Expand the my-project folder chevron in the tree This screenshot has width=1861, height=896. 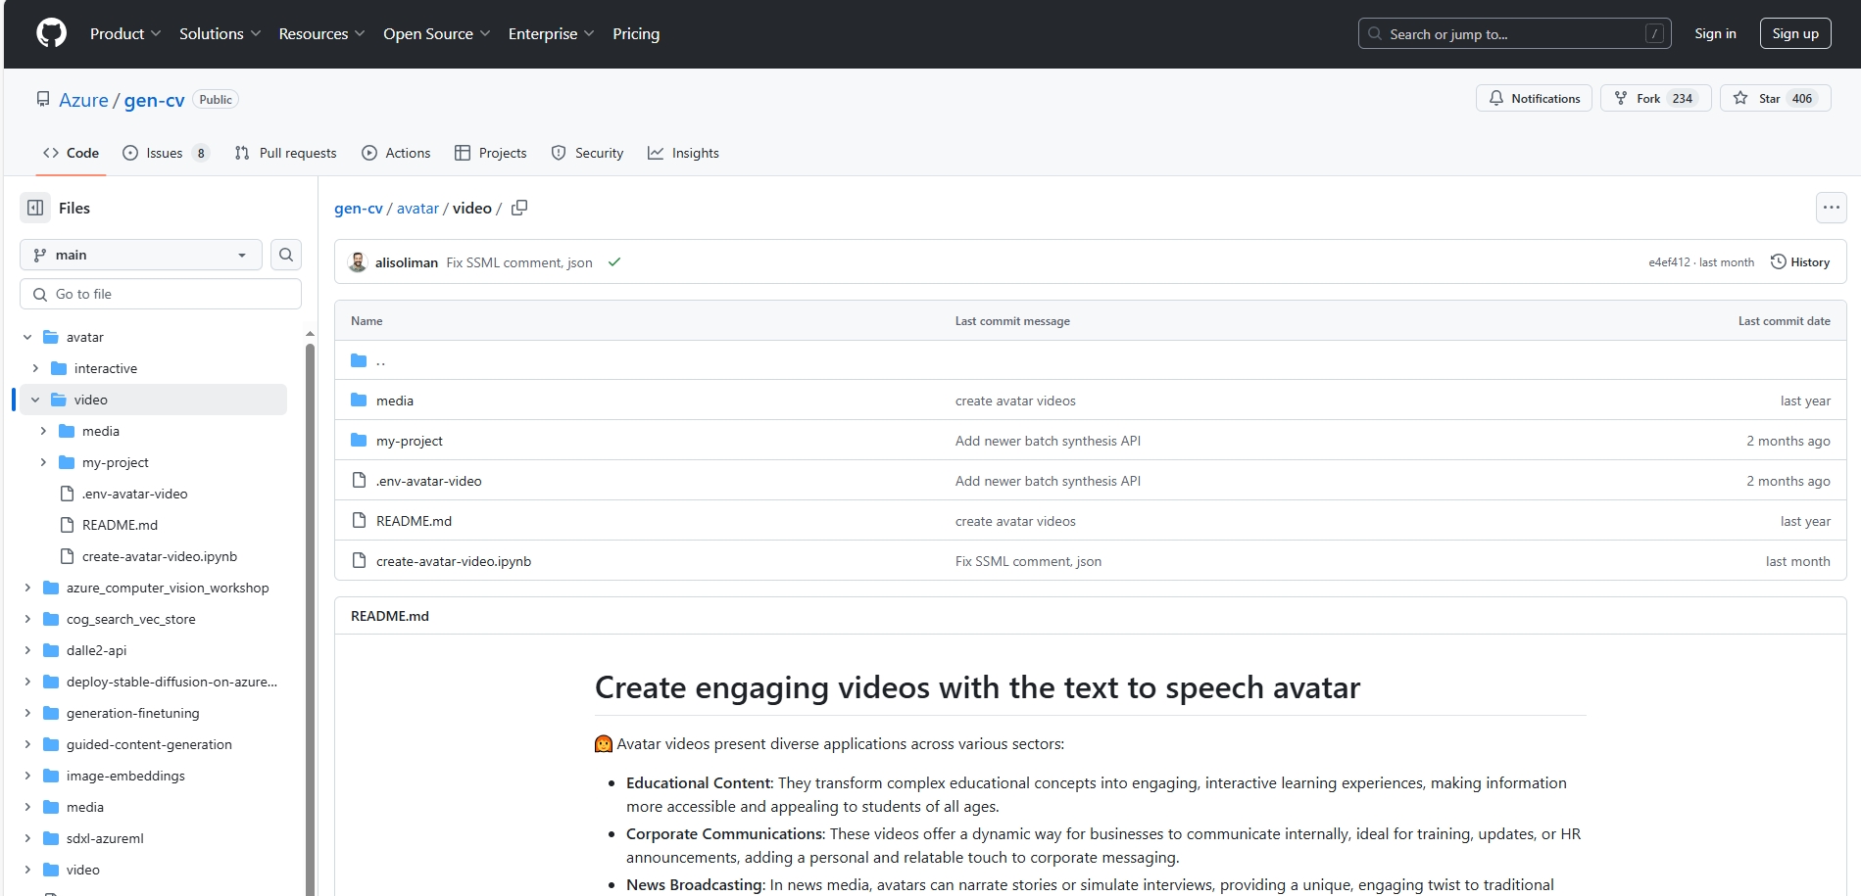tap(43, 462)
